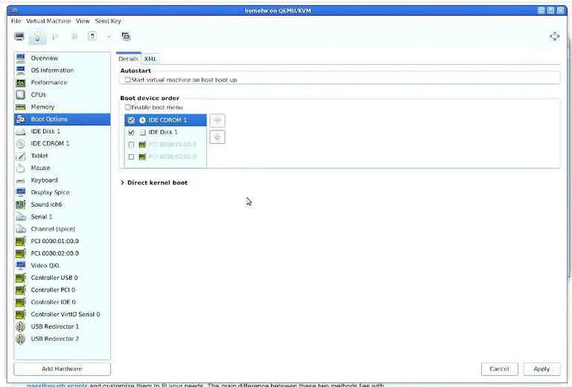The height and width of the screenshot is (387, 572).
Task: Uncheck IDE CDROM 1 boot device
Action: click(131, 120)
